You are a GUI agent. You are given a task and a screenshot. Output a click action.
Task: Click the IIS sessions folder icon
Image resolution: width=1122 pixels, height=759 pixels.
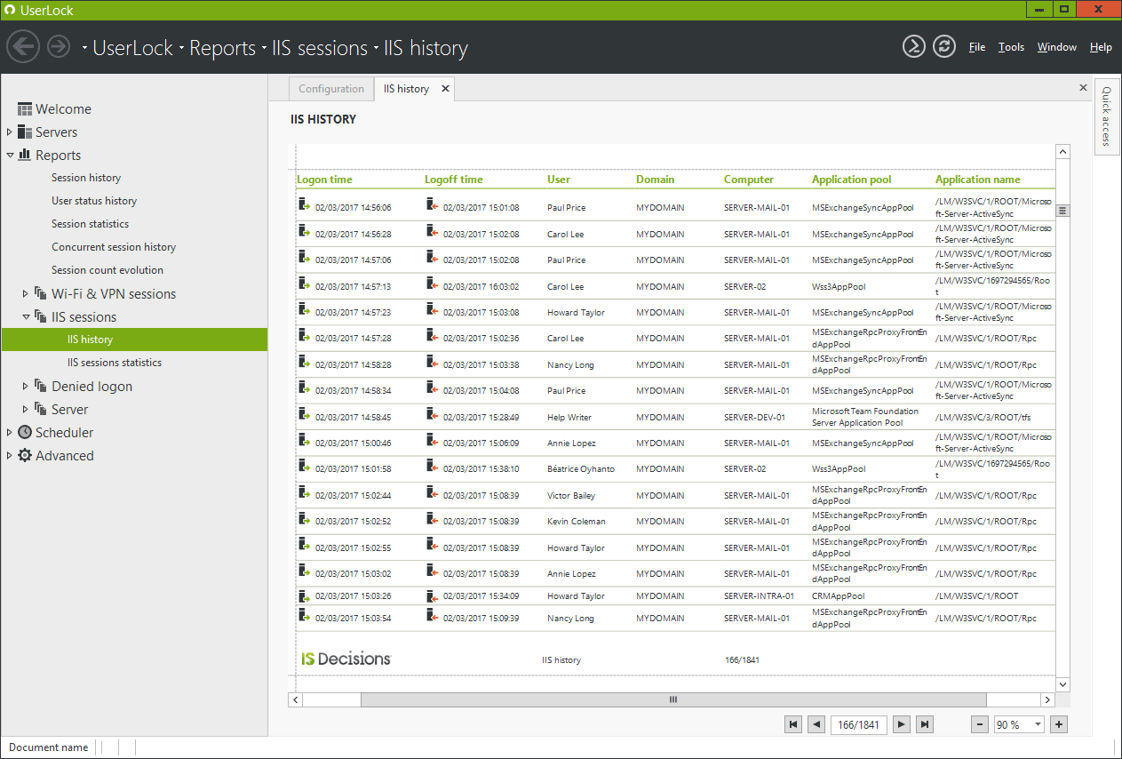coord(41,316)
